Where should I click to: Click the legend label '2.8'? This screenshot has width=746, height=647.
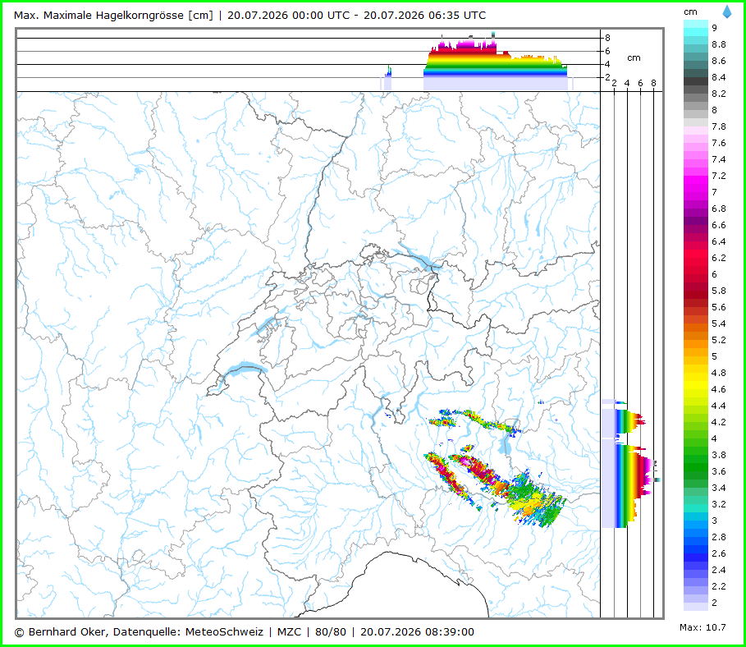[x=719, y=537]
